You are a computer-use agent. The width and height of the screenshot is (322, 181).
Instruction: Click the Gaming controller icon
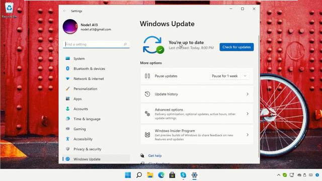pyautogui.click(x=67, y=129)
